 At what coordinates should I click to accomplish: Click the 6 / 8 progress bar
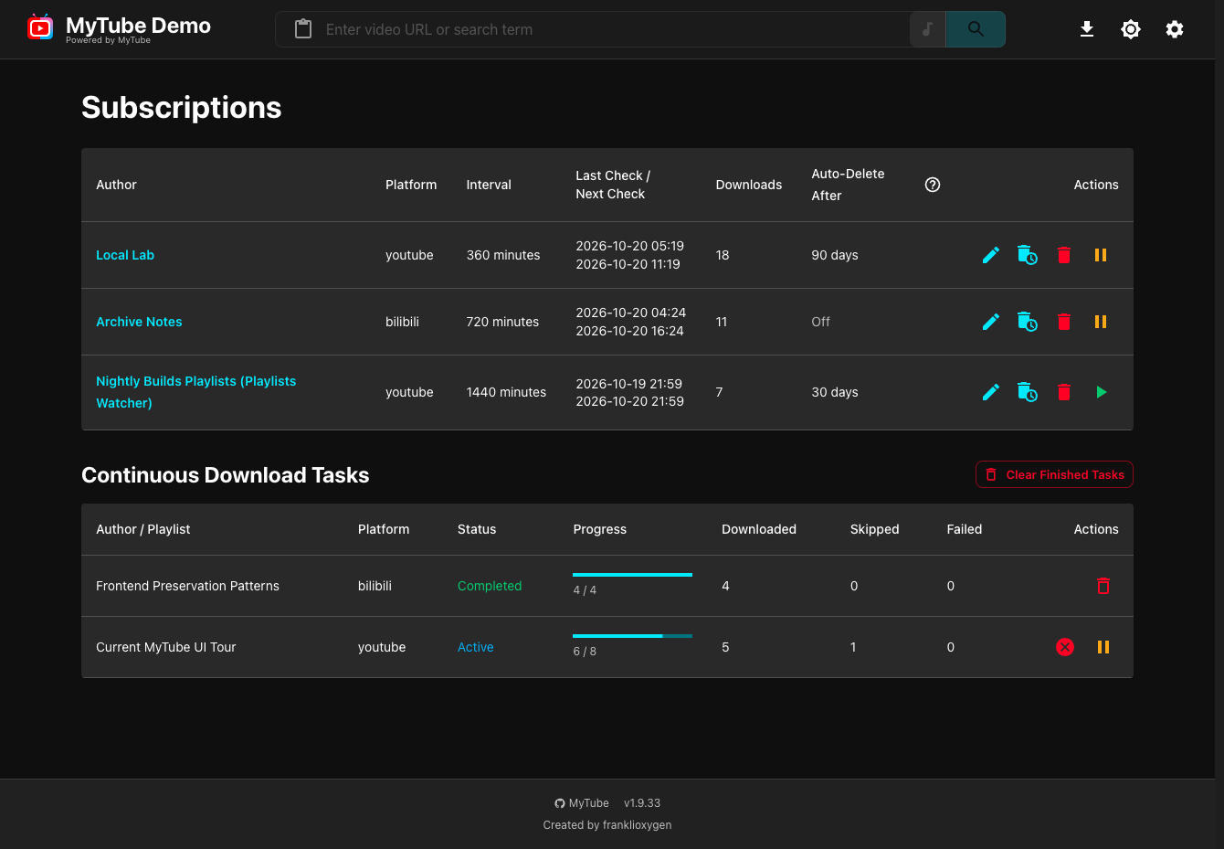632,636
